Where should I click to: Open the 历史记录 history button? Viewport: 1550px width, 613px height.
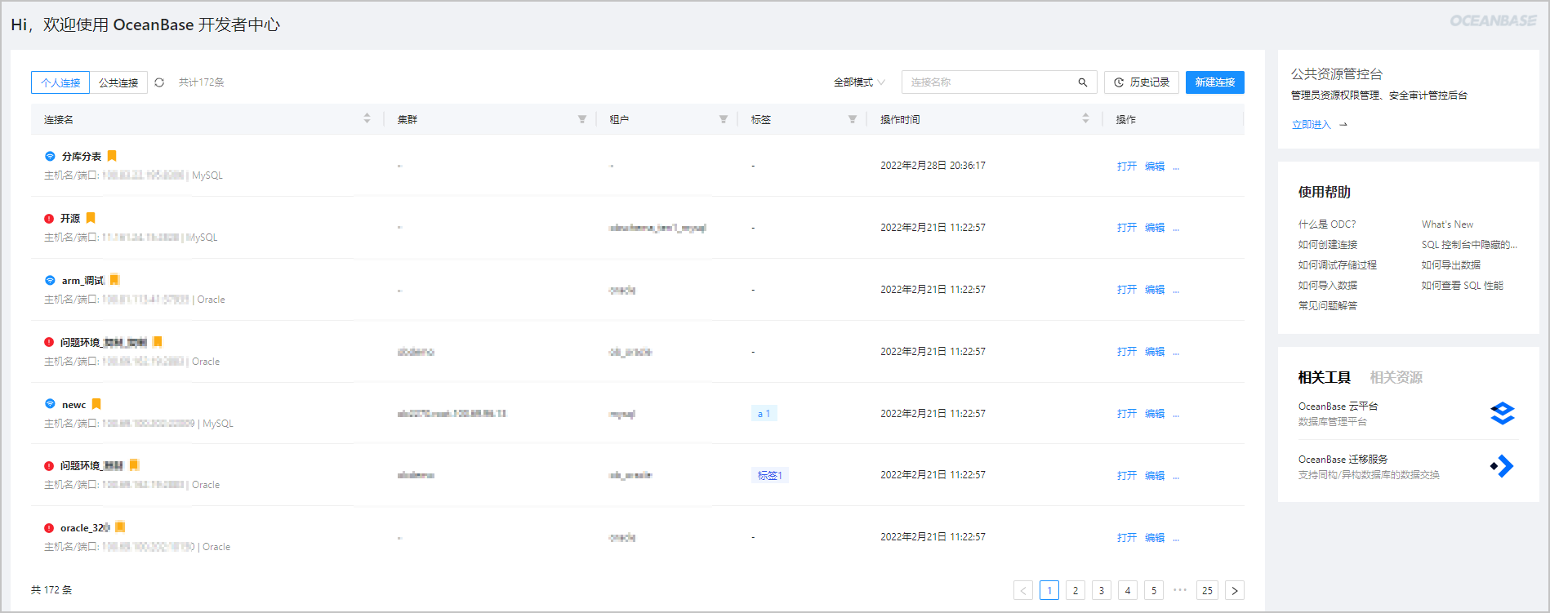coord(1142,82)
